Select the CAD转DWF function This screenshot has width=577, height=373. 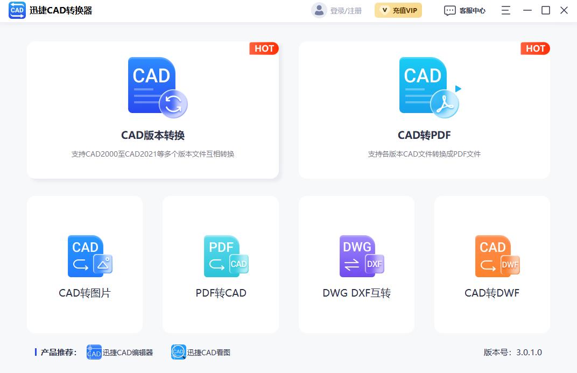point(491,264)
